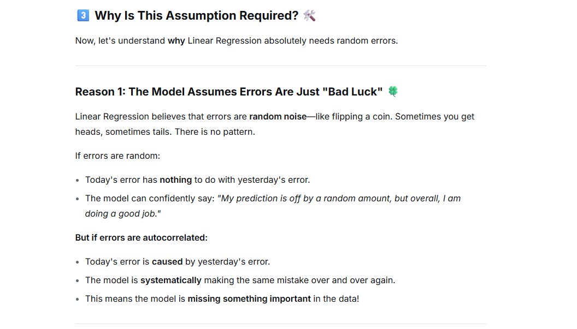577x329 pixels.
Task: Click the 'Why Is This Assumption Required?' heading
Action: click(197, 15)
